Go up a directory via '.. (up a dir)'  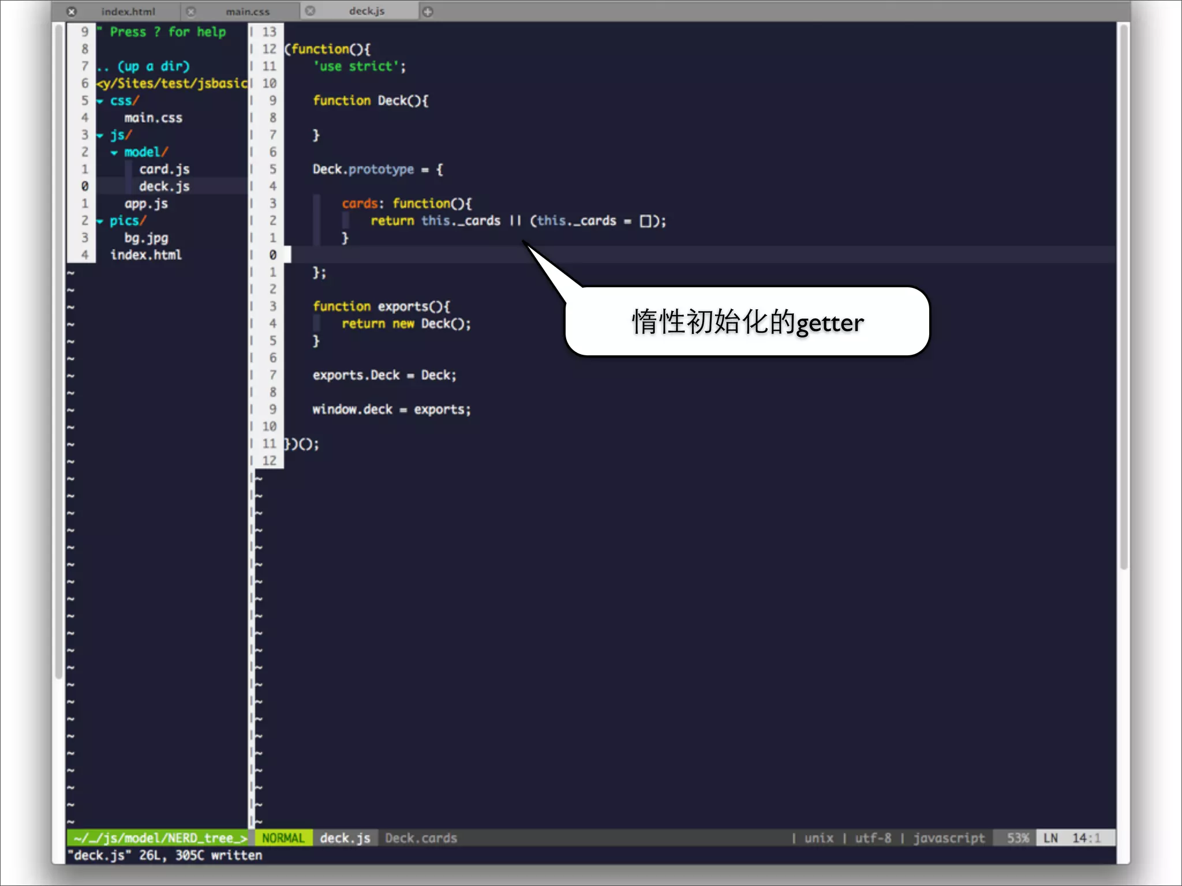(x=143, y=66)
